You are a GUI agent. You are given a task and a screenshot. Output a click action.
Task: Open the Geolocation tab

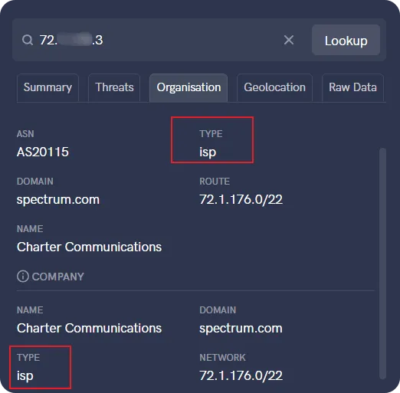coord(274,87)
